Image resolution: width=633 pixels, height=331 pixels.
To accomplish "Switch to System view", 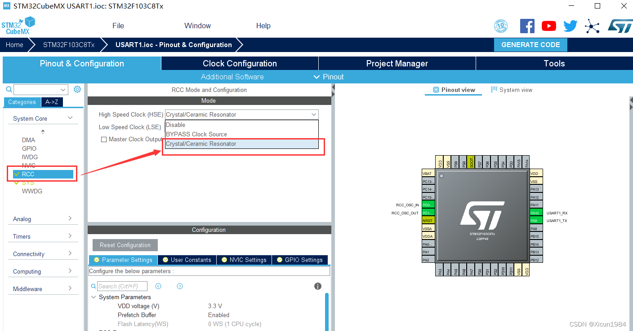I will [511, 90].
